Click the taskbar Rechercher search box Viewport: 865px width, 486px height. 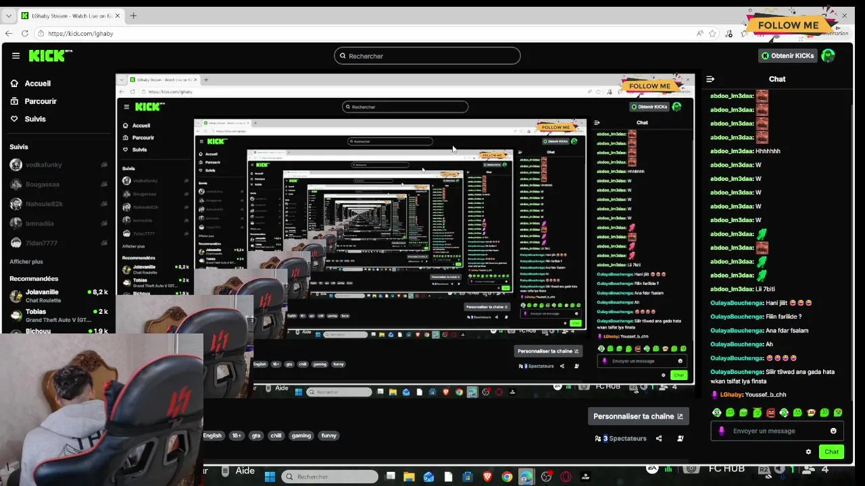(330, 477)
